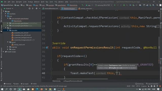
Task: Open Windows taskbar search
Action: click(x=6, y=89)
